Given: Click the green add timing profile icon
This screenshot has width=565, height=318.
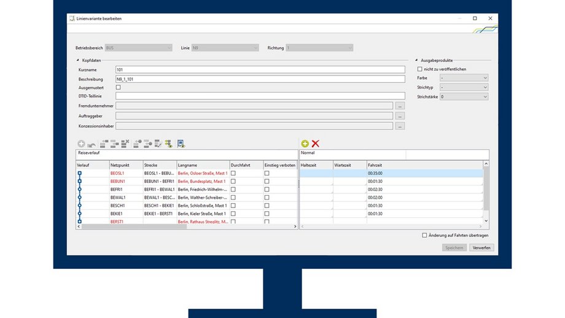Looking at the screenshot, I should click(305, 143).
